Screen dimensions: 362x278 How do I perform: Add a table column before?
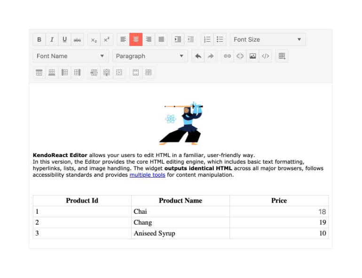[x=65, y=73]
